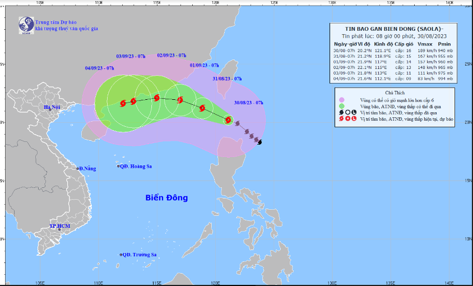Click the 04/09/23 - 07h map time label

[100, 68]
